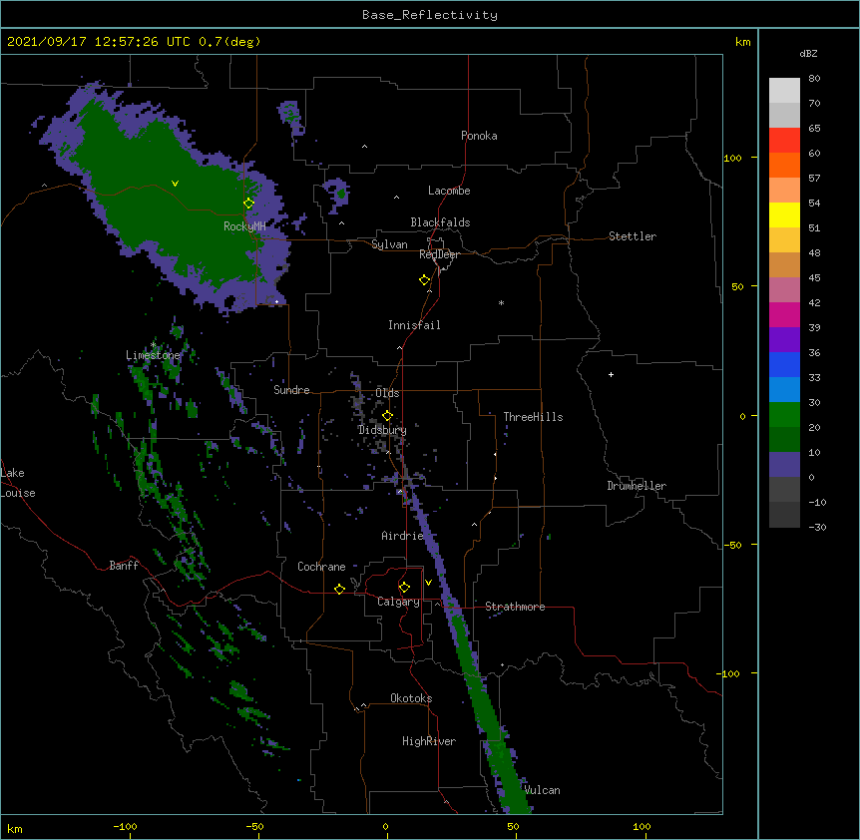Click the Stettler city label
860x840 pixels.
pos(633,236)
